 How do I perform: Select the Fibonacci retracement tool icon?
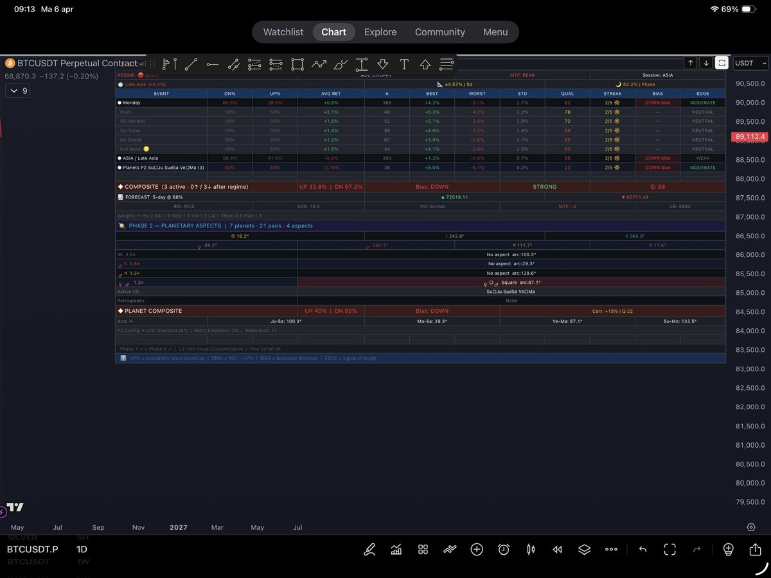[254, 64]
